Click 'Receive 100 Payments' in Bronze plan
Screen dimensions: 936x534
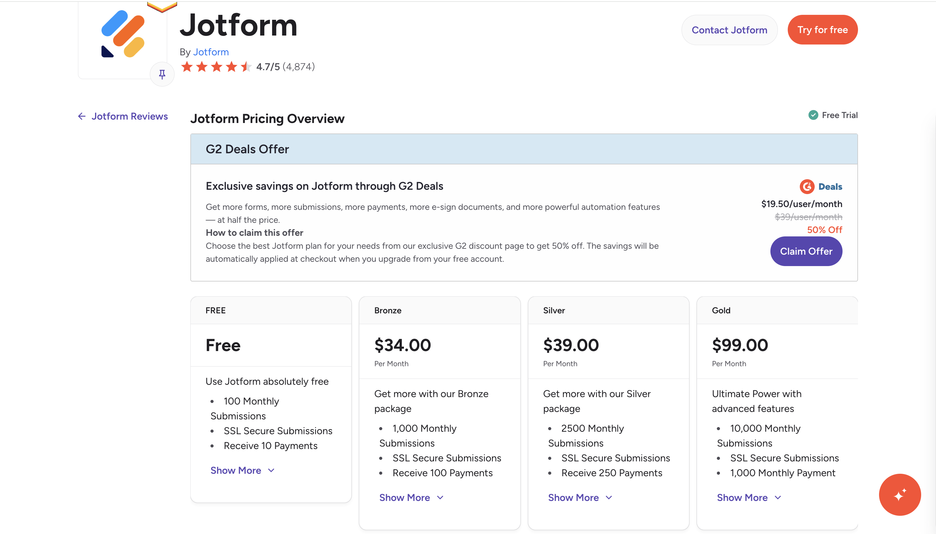click(442, 473)
